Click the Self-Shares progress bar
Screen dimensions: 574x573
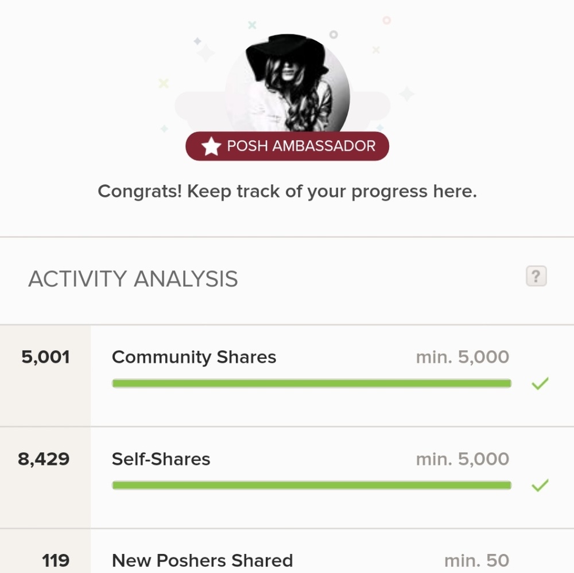click(x=311, y=486)
